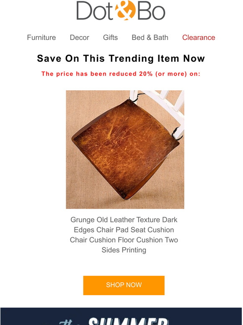Viewport: 243px width, 325px height.
Task: Click the orange ampersand icon in the logo
Action: tap(125, 10)
